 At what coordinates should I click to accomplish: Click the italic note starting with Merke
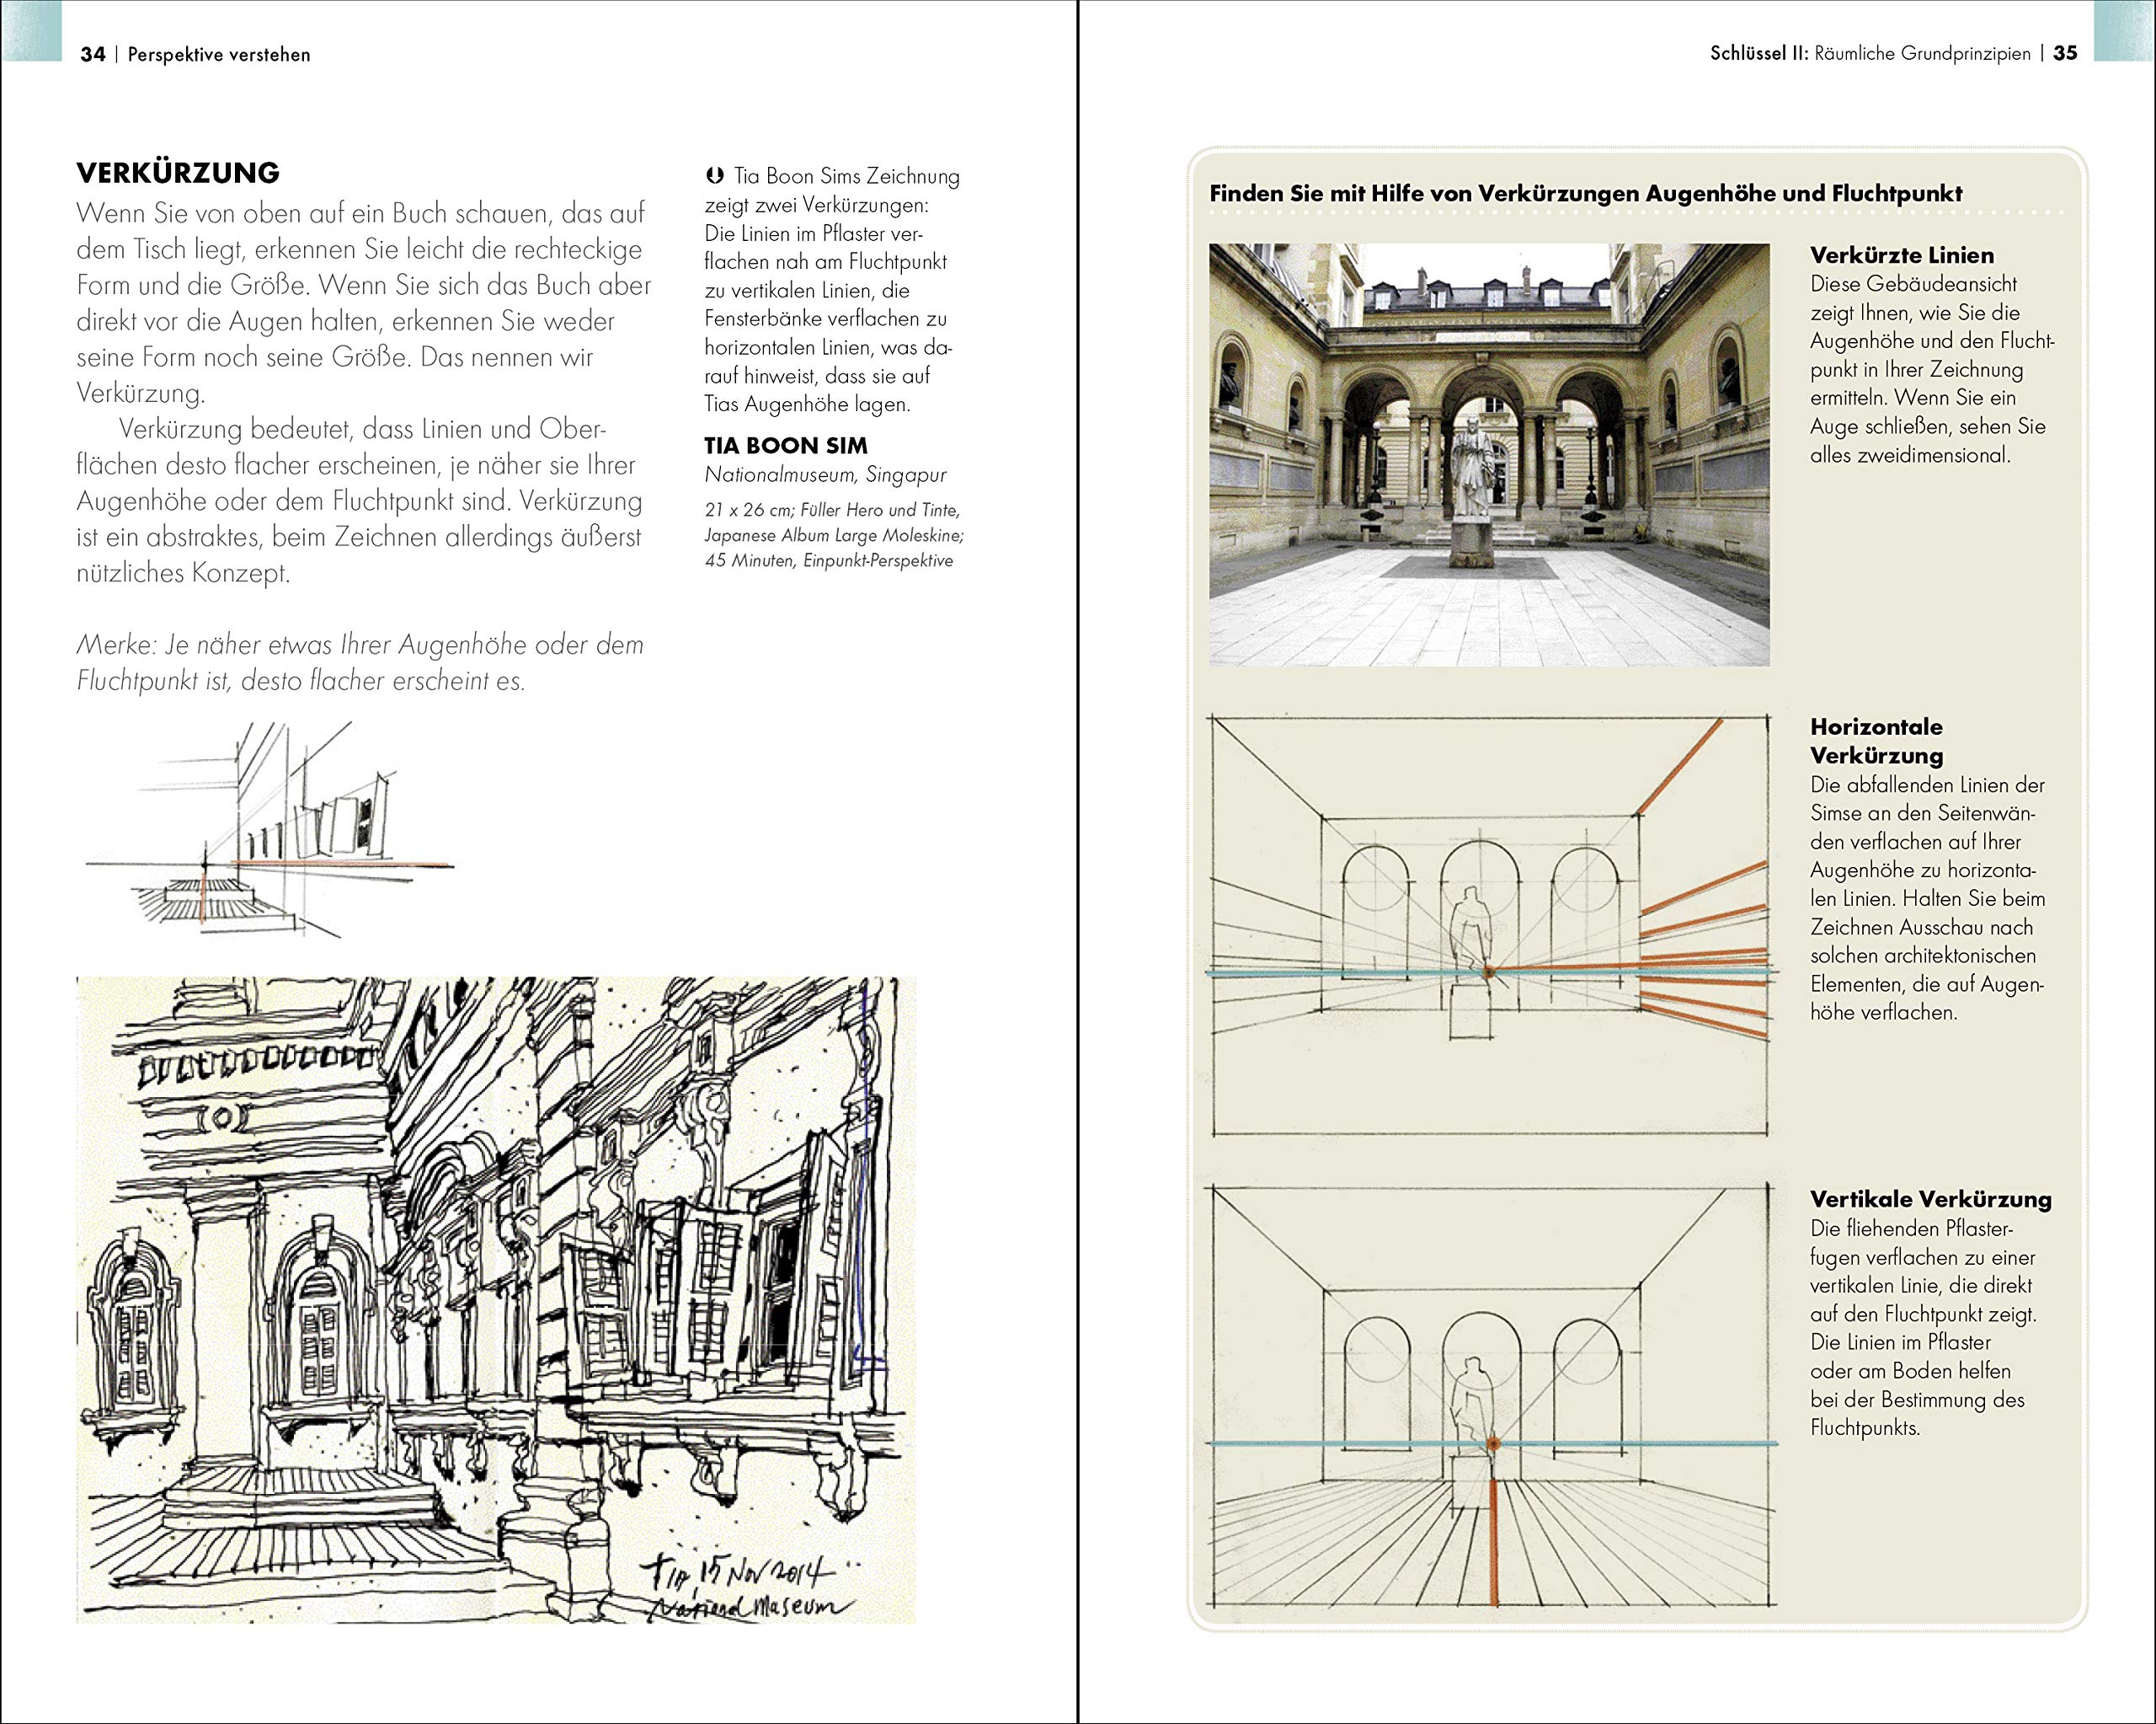[x=360, y=662]
